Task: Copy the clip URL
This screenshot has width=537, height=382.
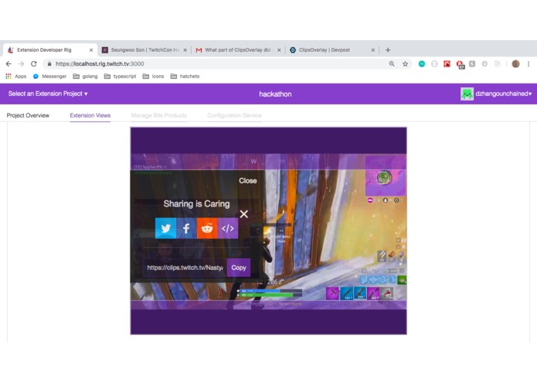Action: point(239,268)
